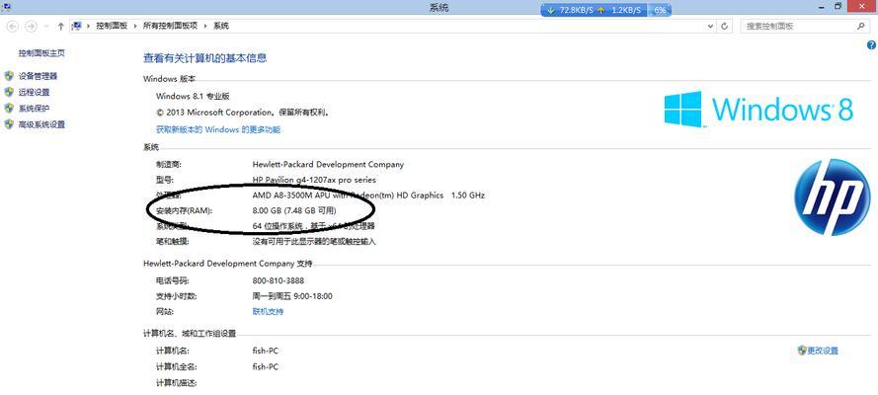This screenshot has height=395, width=878.
Task: Go forward with the Forward arrow button
Action: click(x=32, y=27)
